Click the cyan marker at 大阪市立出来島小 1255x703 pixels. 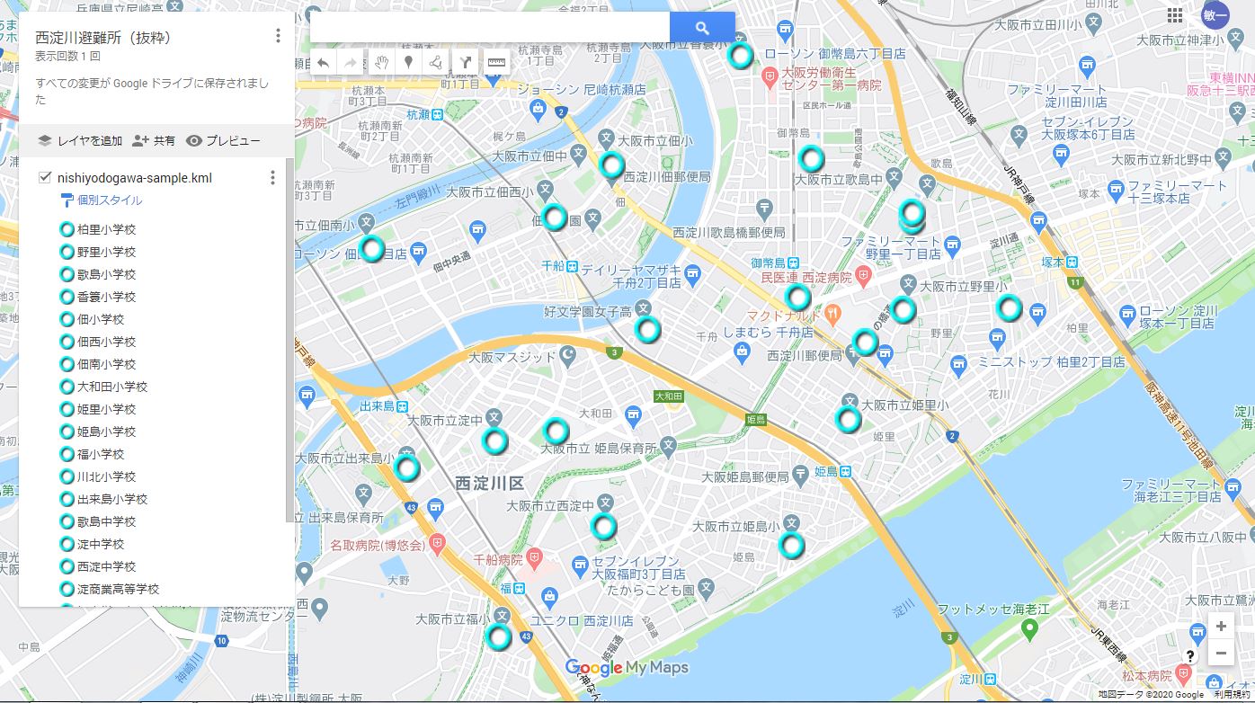click(408, 467)
